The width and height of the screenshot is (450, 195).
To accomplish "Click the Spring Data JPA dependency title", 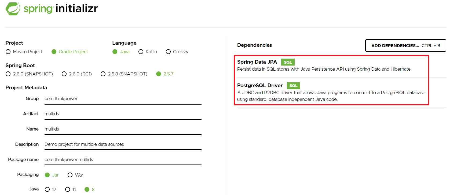I will (x=257, y=62).
